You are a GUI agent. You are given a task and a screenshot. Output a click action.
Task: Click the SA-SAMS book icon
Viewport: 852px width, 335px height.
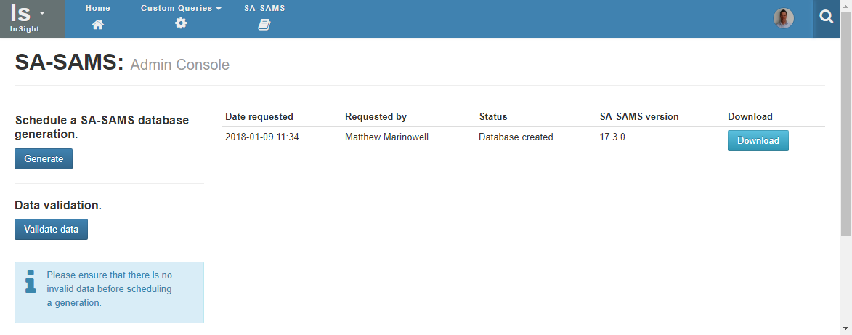[264, 24]
